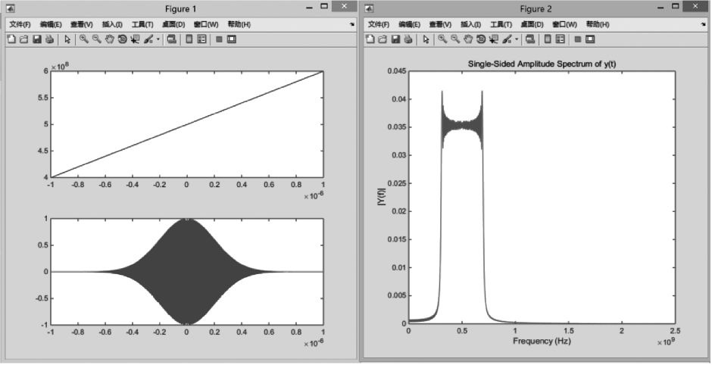Open 桌面(D) menu in Figure 2
This screenshot has width=712, height=365.
(x=532, y=24)
